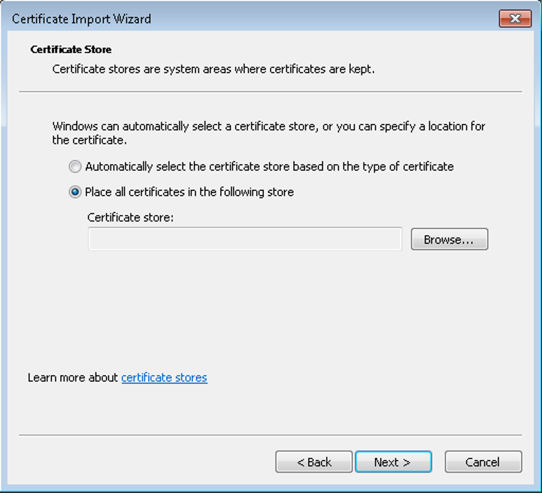Click the 'Learn more about' text
Image resolution: width=542 pixels, height=496 pixels.
tap(73, 378)
